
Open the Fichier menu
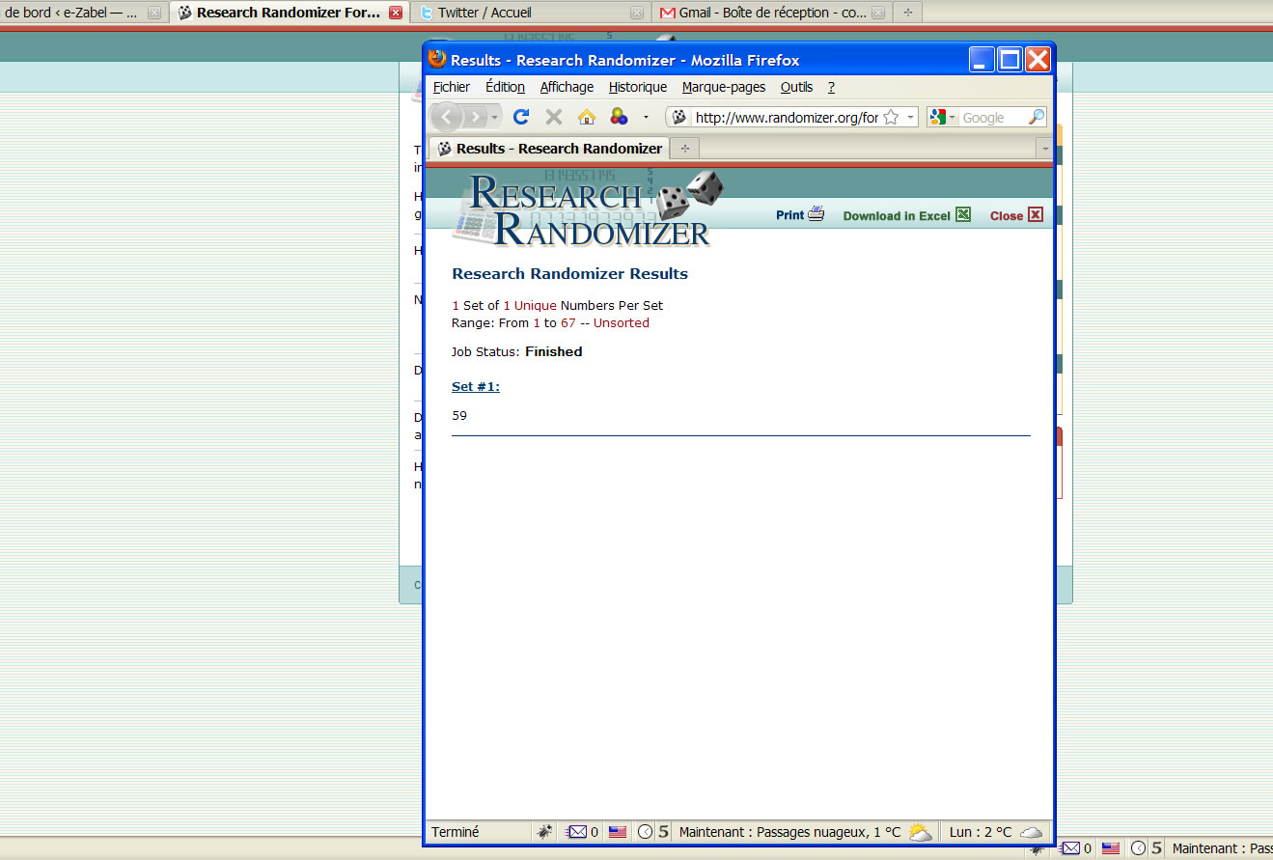(452, 87)
